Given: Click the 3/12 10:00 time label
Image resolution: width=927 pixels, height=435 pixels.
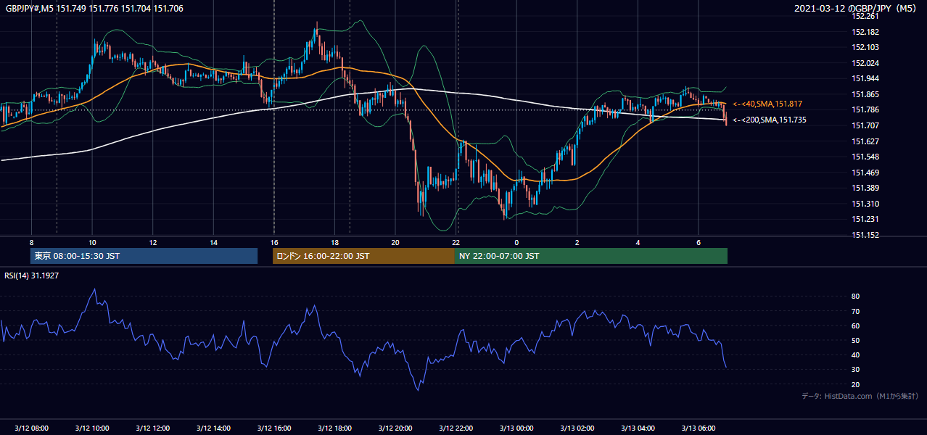Looking at the screenshot, I should (92, 428).
